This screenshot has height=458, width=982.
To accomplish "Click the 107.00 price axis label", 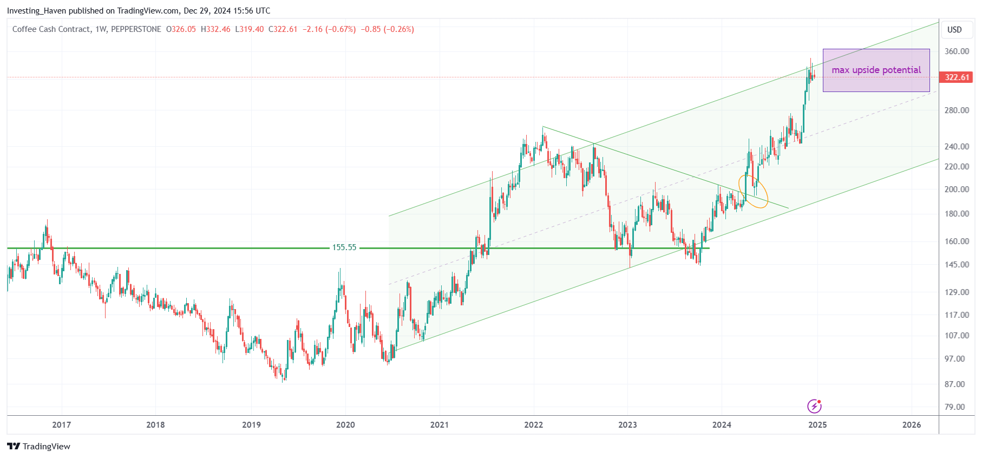I will pyautogui.click(x=957, y=336).
